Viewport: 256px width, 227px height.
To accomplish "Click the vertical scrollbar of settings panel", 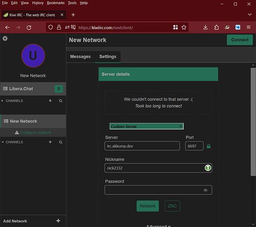I will coord(253,122).
